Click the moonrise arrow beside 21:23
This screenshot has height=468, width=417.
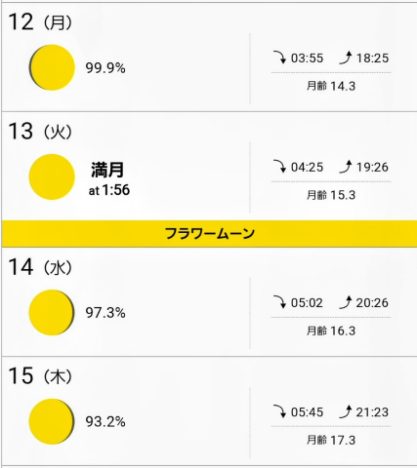point(346,411)
